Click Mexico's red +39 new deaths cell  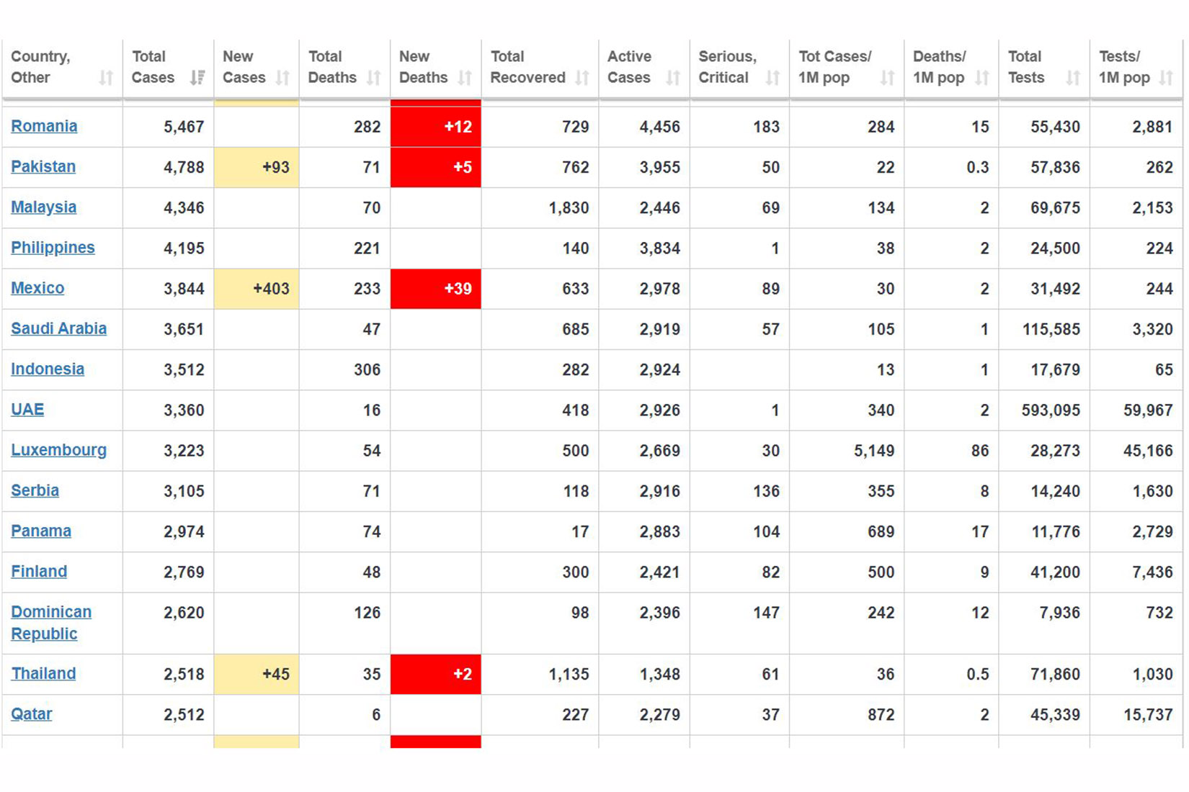pos(435,289)
